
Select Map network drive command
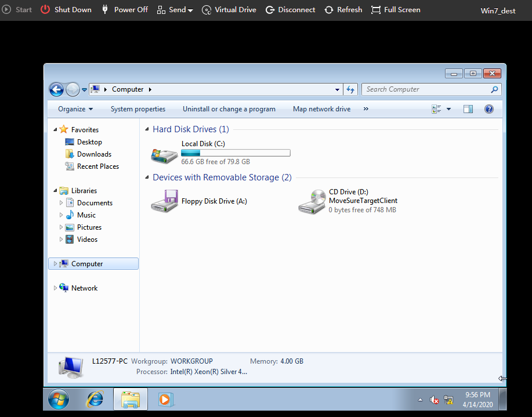click(x=321, y=109)
